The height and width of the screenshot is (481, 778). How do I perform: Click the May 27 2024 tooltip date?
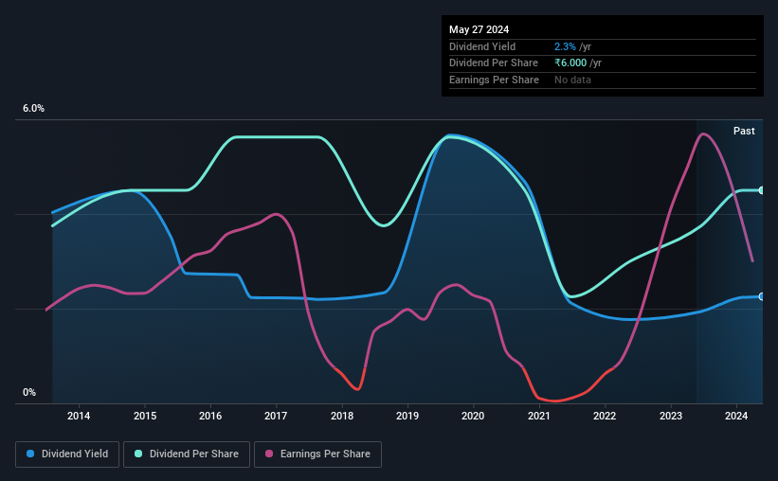479,29
